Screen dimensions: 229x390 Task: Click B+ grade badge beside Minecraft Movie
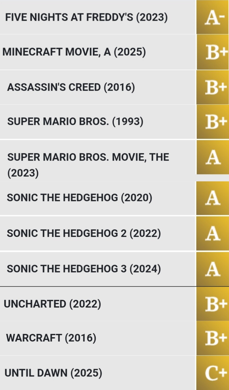point(213,52)
